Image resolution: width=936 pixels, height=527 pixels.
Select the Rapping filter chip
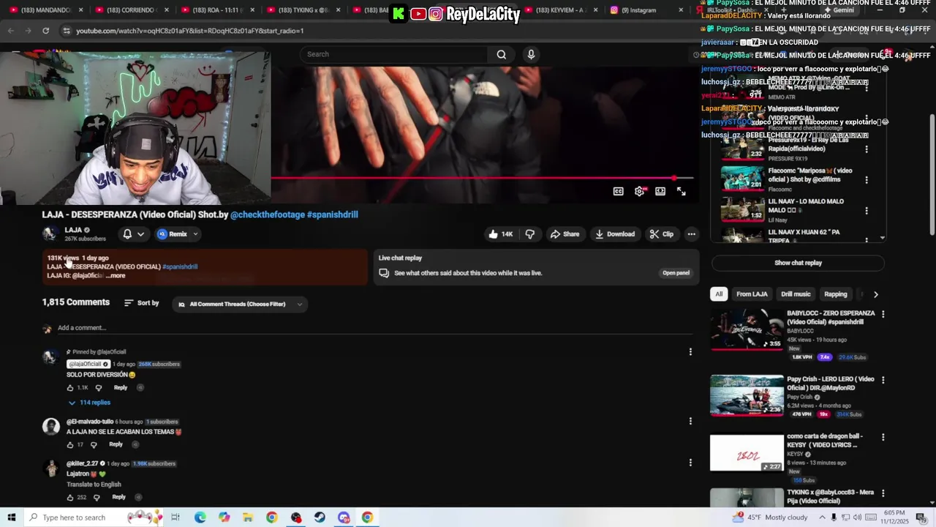coord(836,294)
